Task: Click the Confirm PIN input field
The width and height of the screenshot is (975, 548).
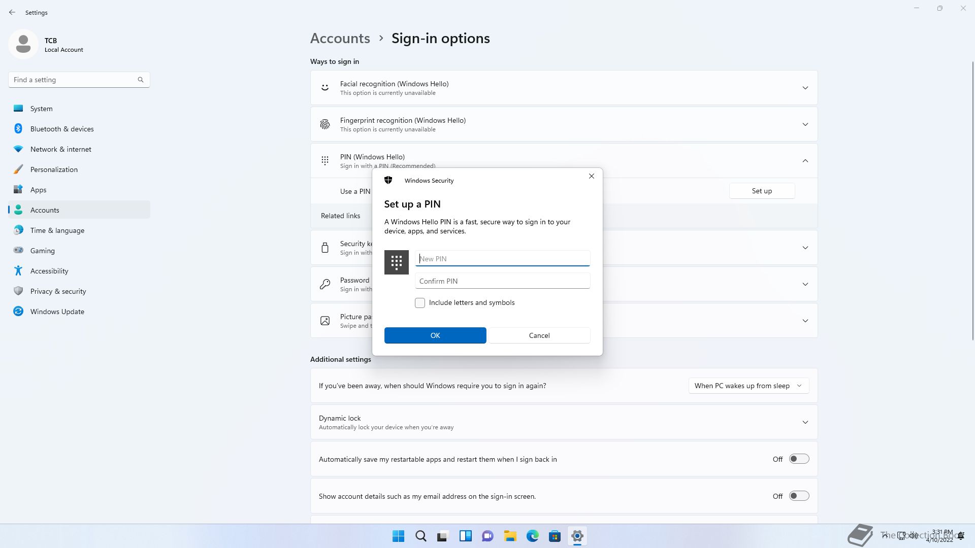Action: click(x=502, y=281)
